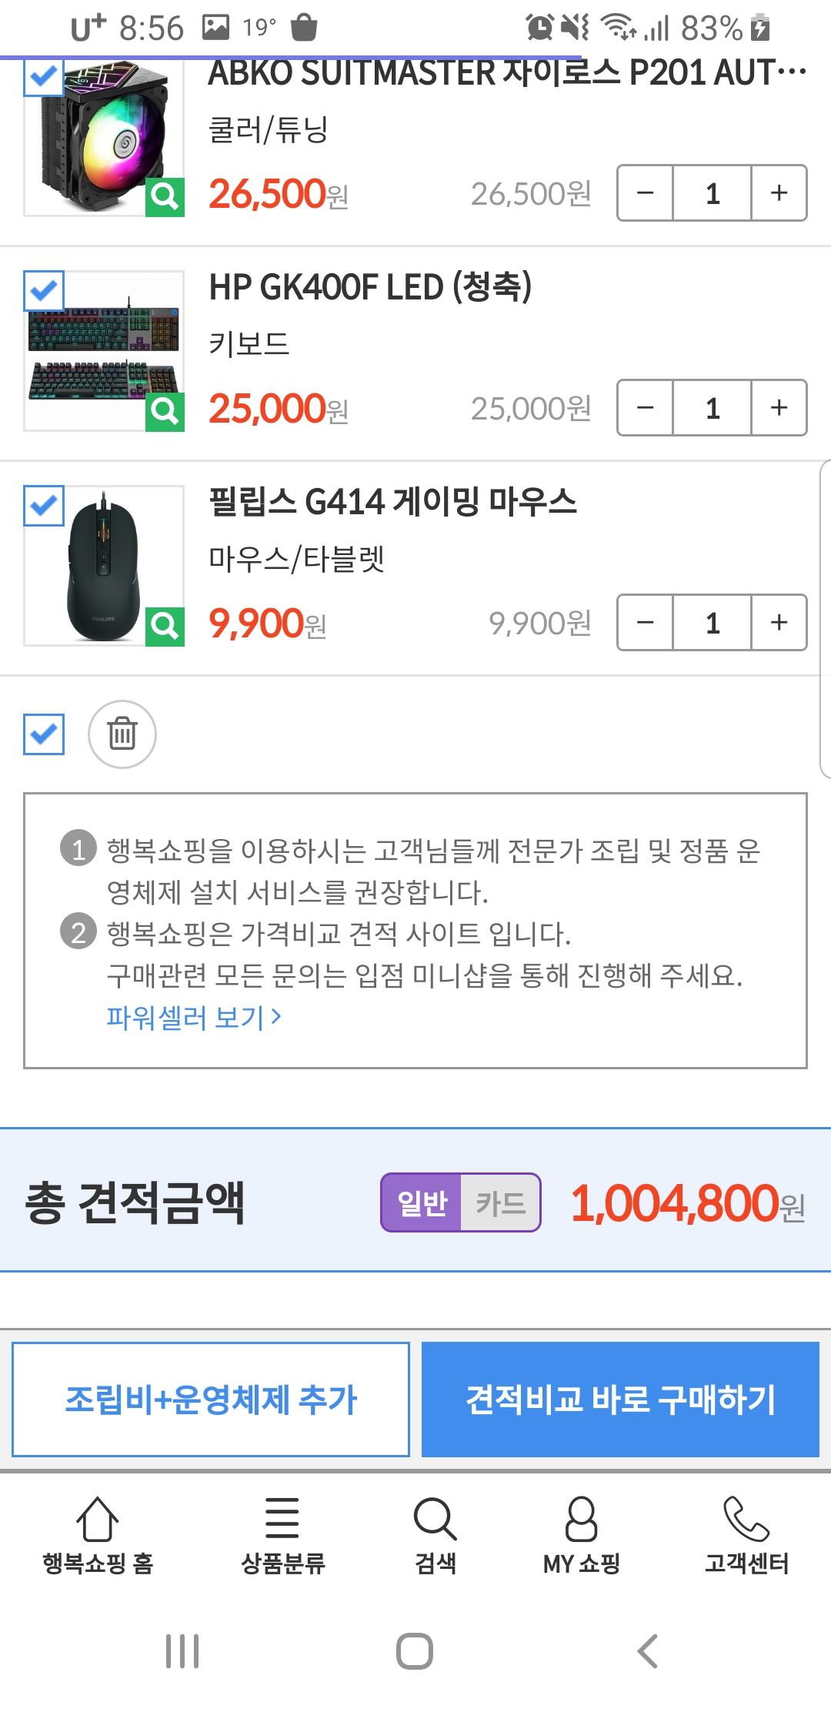
Task: Uncheck the 필립스 G414 mouse checkbox
Action: [x=44, y=506]
